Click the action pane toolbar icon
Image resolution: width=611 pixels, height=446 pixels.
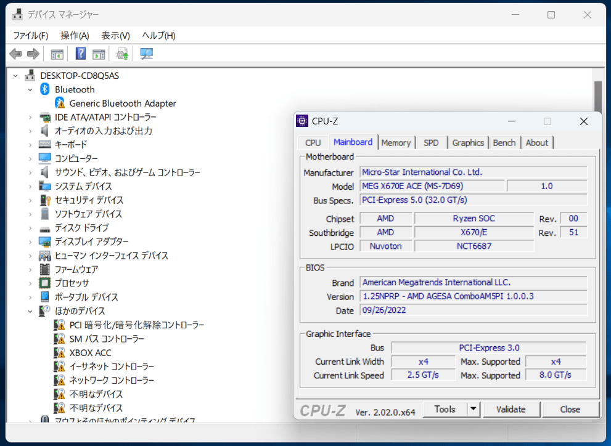tap(99, 54)
